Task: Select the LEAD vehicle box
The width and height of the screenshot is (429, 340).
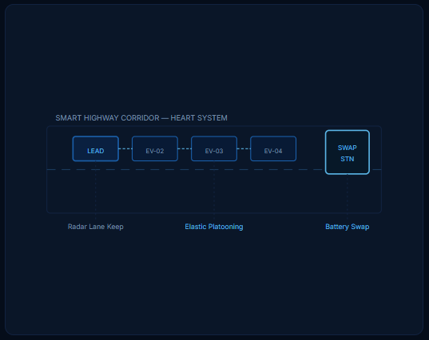Action: click(x=96, y=148)
